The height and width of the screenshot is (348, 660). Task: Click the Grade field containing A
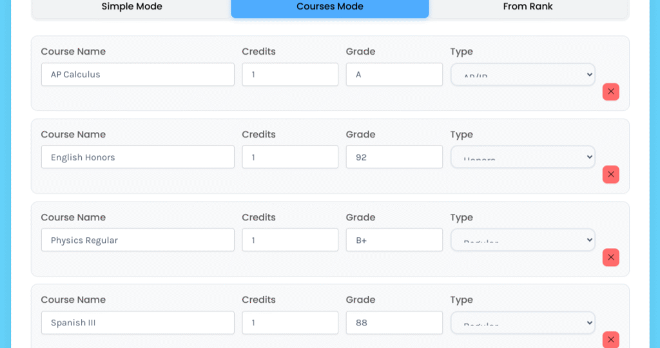pyautogui.click(x=394, y=75)
